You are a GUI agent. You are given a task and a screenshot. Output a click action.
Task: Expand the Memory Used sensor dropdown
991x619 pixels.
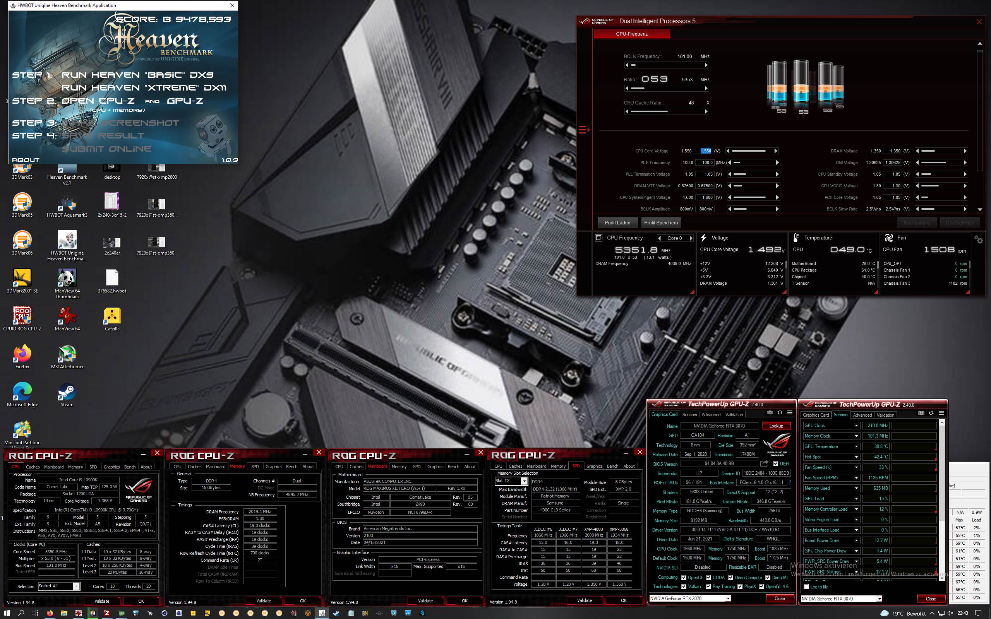point(856,488)
